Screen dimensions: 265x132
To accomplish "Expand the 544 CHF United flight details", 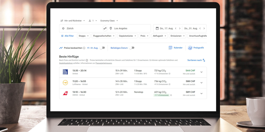I will click(201, 72).
